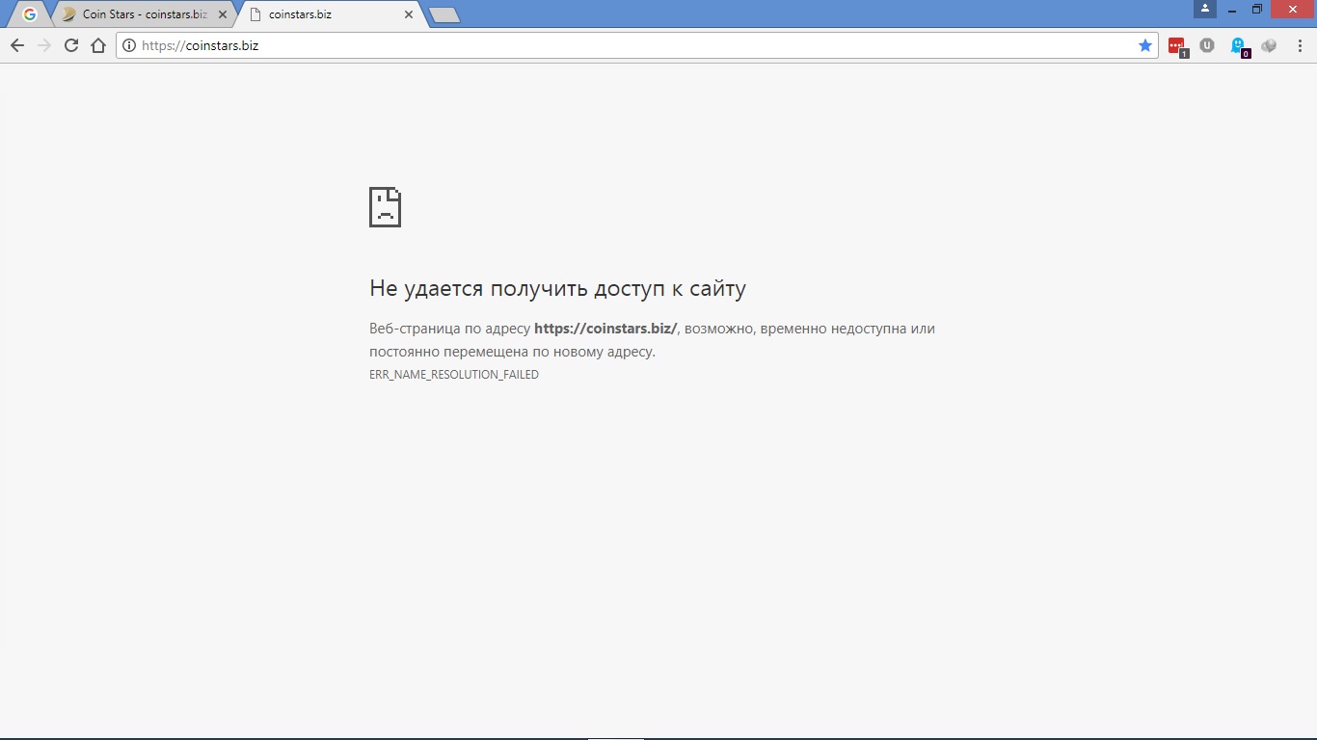The image size is (1317, 740).
Task: Click the ERR_NAME_RESOLUTION_FAILED error code text
Action: pyautogui.click(x=453, y=375)
